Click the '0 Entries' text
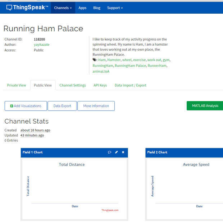The height and width of the screenshot is (223, 223). (x=11, y=141)
